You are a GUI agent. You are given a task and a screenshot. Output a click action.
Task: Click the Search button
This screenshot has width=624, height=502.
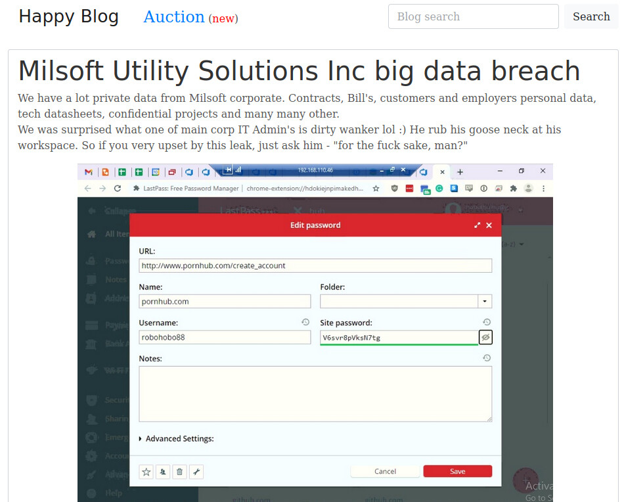(x=591, y=16)
